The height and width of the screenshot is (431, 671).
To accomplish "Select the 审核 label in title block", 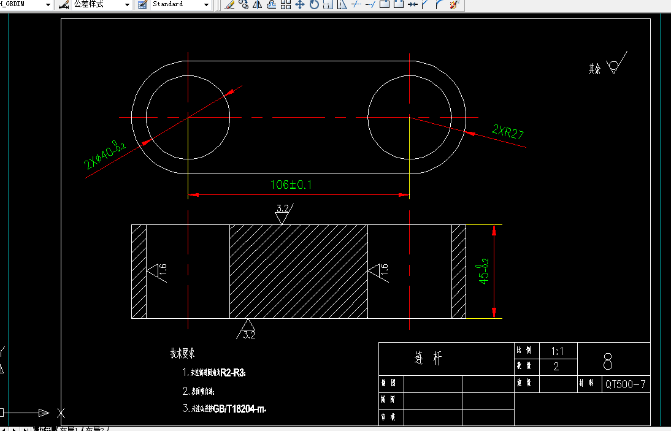I will 389,416.
